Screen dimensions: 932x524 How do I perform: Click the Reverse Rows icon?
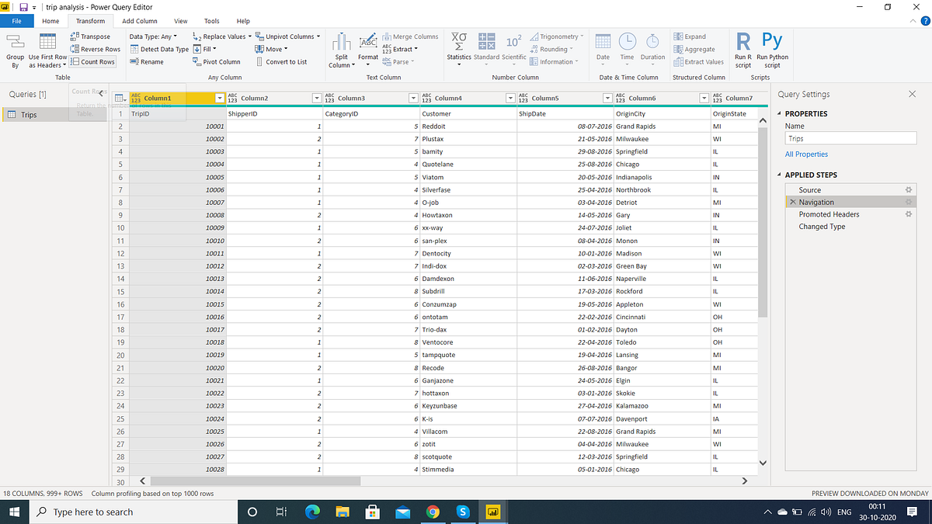(x=75, y=48)
